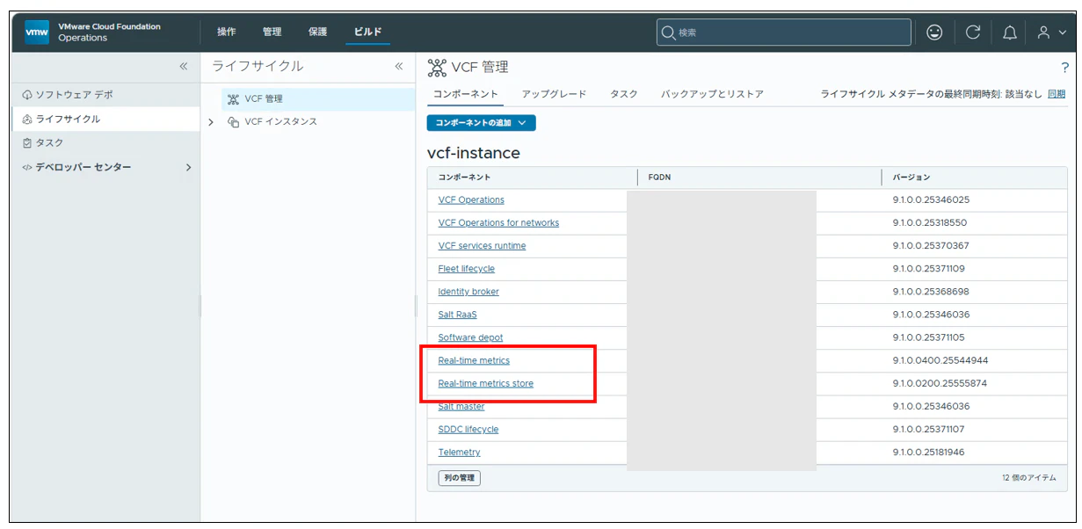Screen dimensions: 1082x529
Task: Open the Identity broker link
Action: tap(468, 292)
